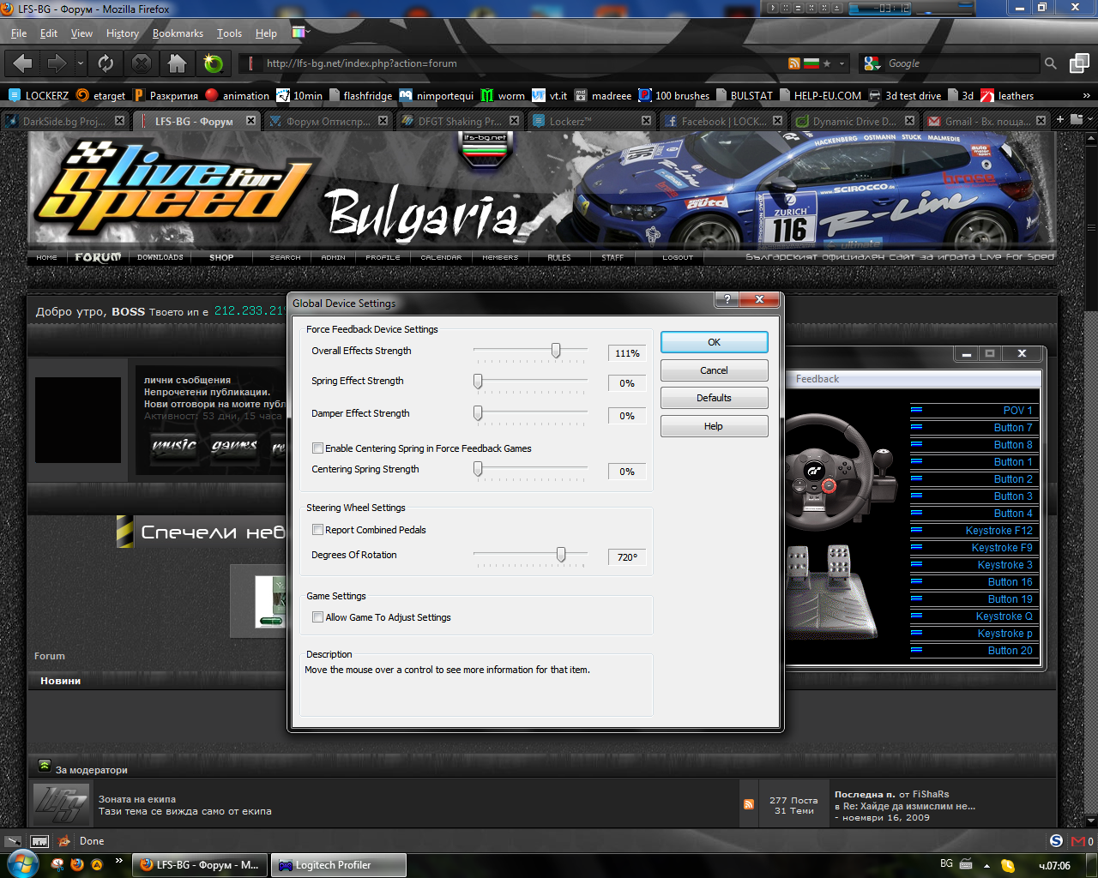Image resolution: width=1098 pixels, height=878 pixels.
Task: Click Cancel in Global Device Settings
Action: [714, 370]
